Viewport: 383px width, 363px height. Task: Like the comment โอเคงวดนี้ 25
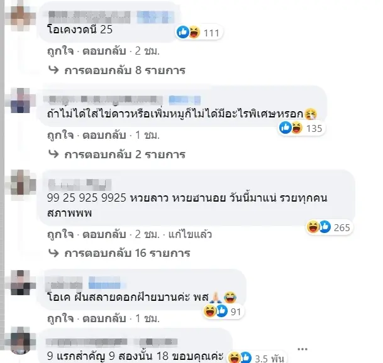[x=60, y=51]
